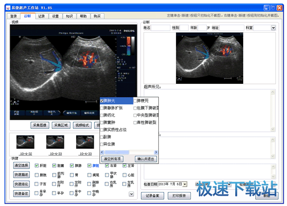Check 真性脾破裂 option
Viewport: 287px width, 206px height.
coord(135,123)
